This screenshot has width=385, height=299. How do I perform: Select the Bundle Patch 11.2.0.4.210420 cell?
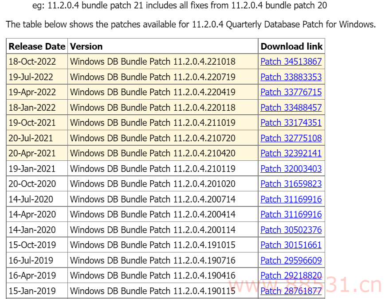[163, 153]
